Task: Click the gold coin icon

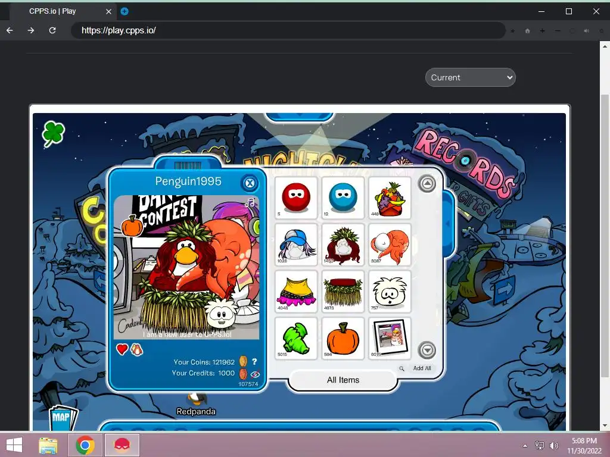Action: coord(243,361)
